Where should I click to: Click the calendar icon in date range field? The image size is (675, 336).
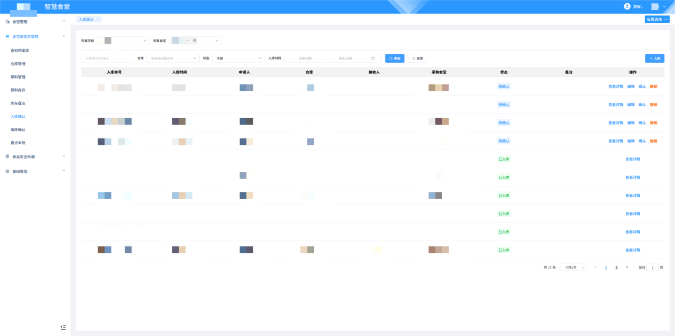[x=373, y=59]
